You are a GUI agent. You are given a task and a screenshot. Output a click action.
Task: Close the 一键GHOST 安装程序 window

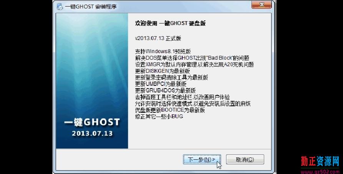click(262, 4)
